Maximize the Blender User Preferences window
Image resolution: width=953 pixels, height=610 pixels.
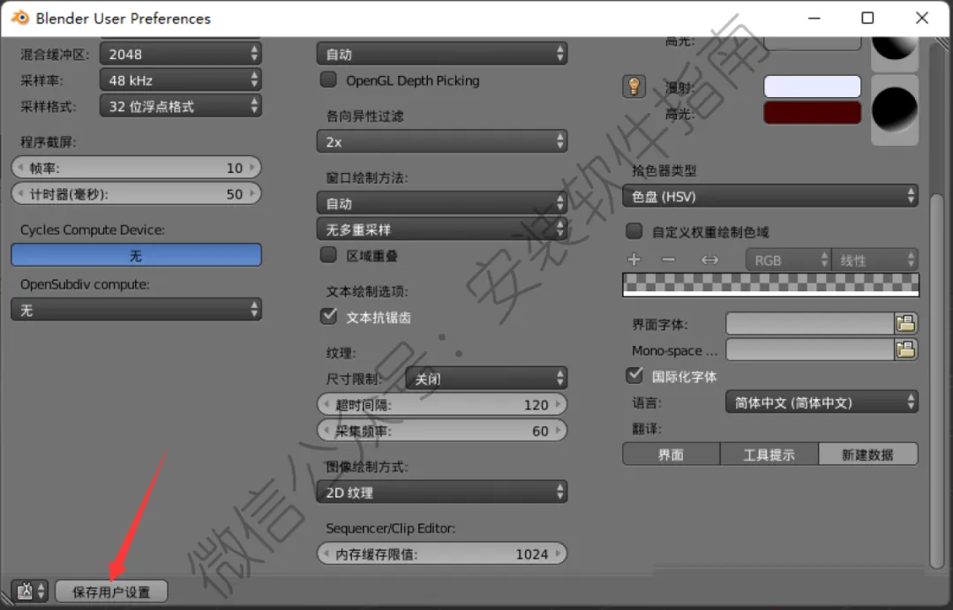click(868, 19)
